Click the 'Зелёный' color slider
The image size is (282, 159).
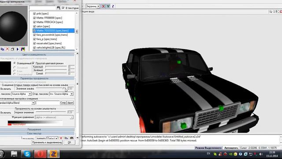(56, 70)
